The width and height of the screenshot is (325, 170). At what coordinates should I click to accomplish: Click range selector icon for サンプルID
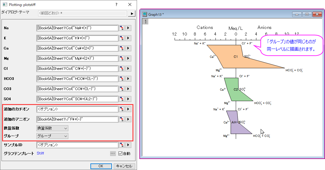tap(122, 145)
